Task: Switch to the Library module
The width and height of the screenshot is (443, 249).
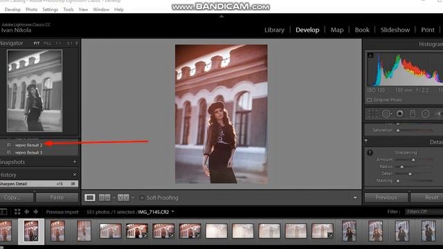Action: 274,30
